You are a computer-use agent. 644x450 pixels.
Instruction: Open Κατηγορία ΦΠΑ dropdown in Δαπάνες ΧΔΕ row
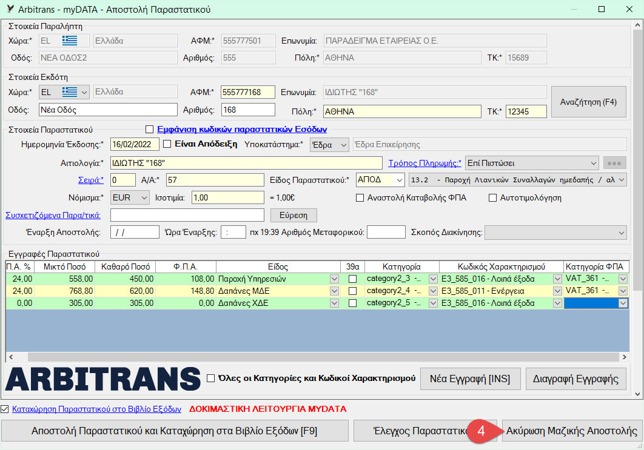tap(623, 303)
